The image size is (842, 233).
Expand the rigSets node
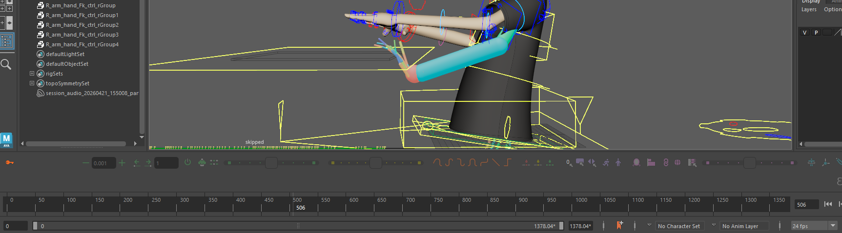coord(32,74)
